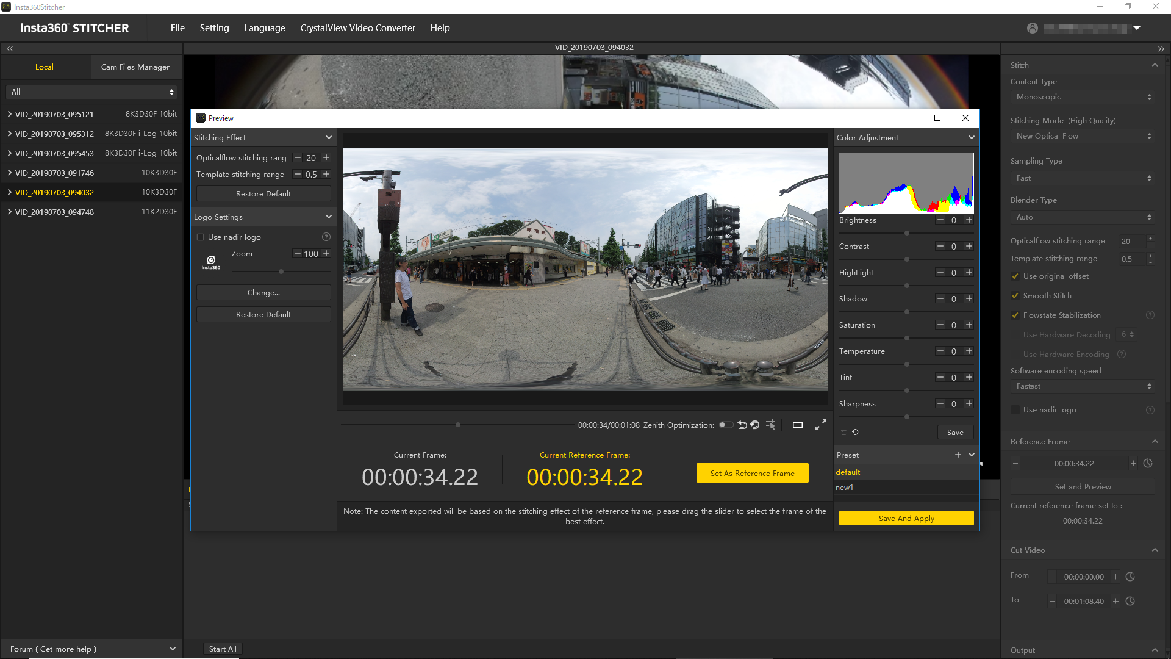Click the zenith undo arrow icon
This screenshot has width=1171, height=659.
point(742,425)
